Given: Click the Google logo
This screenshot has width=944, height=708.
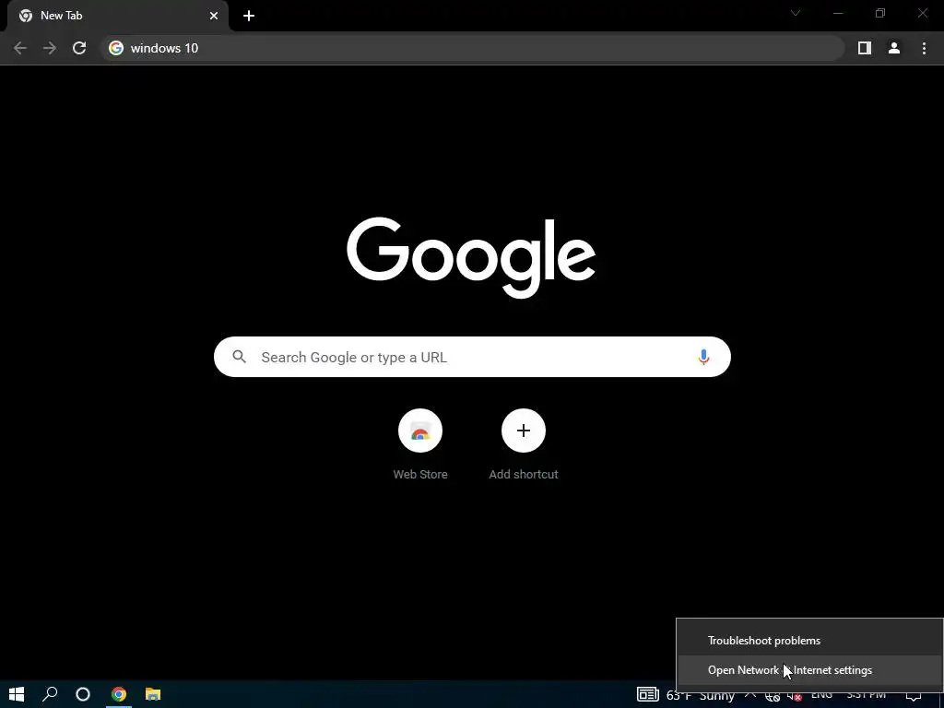Looking at the screenshot, I should pyautogui.click(x=471, y=258).
